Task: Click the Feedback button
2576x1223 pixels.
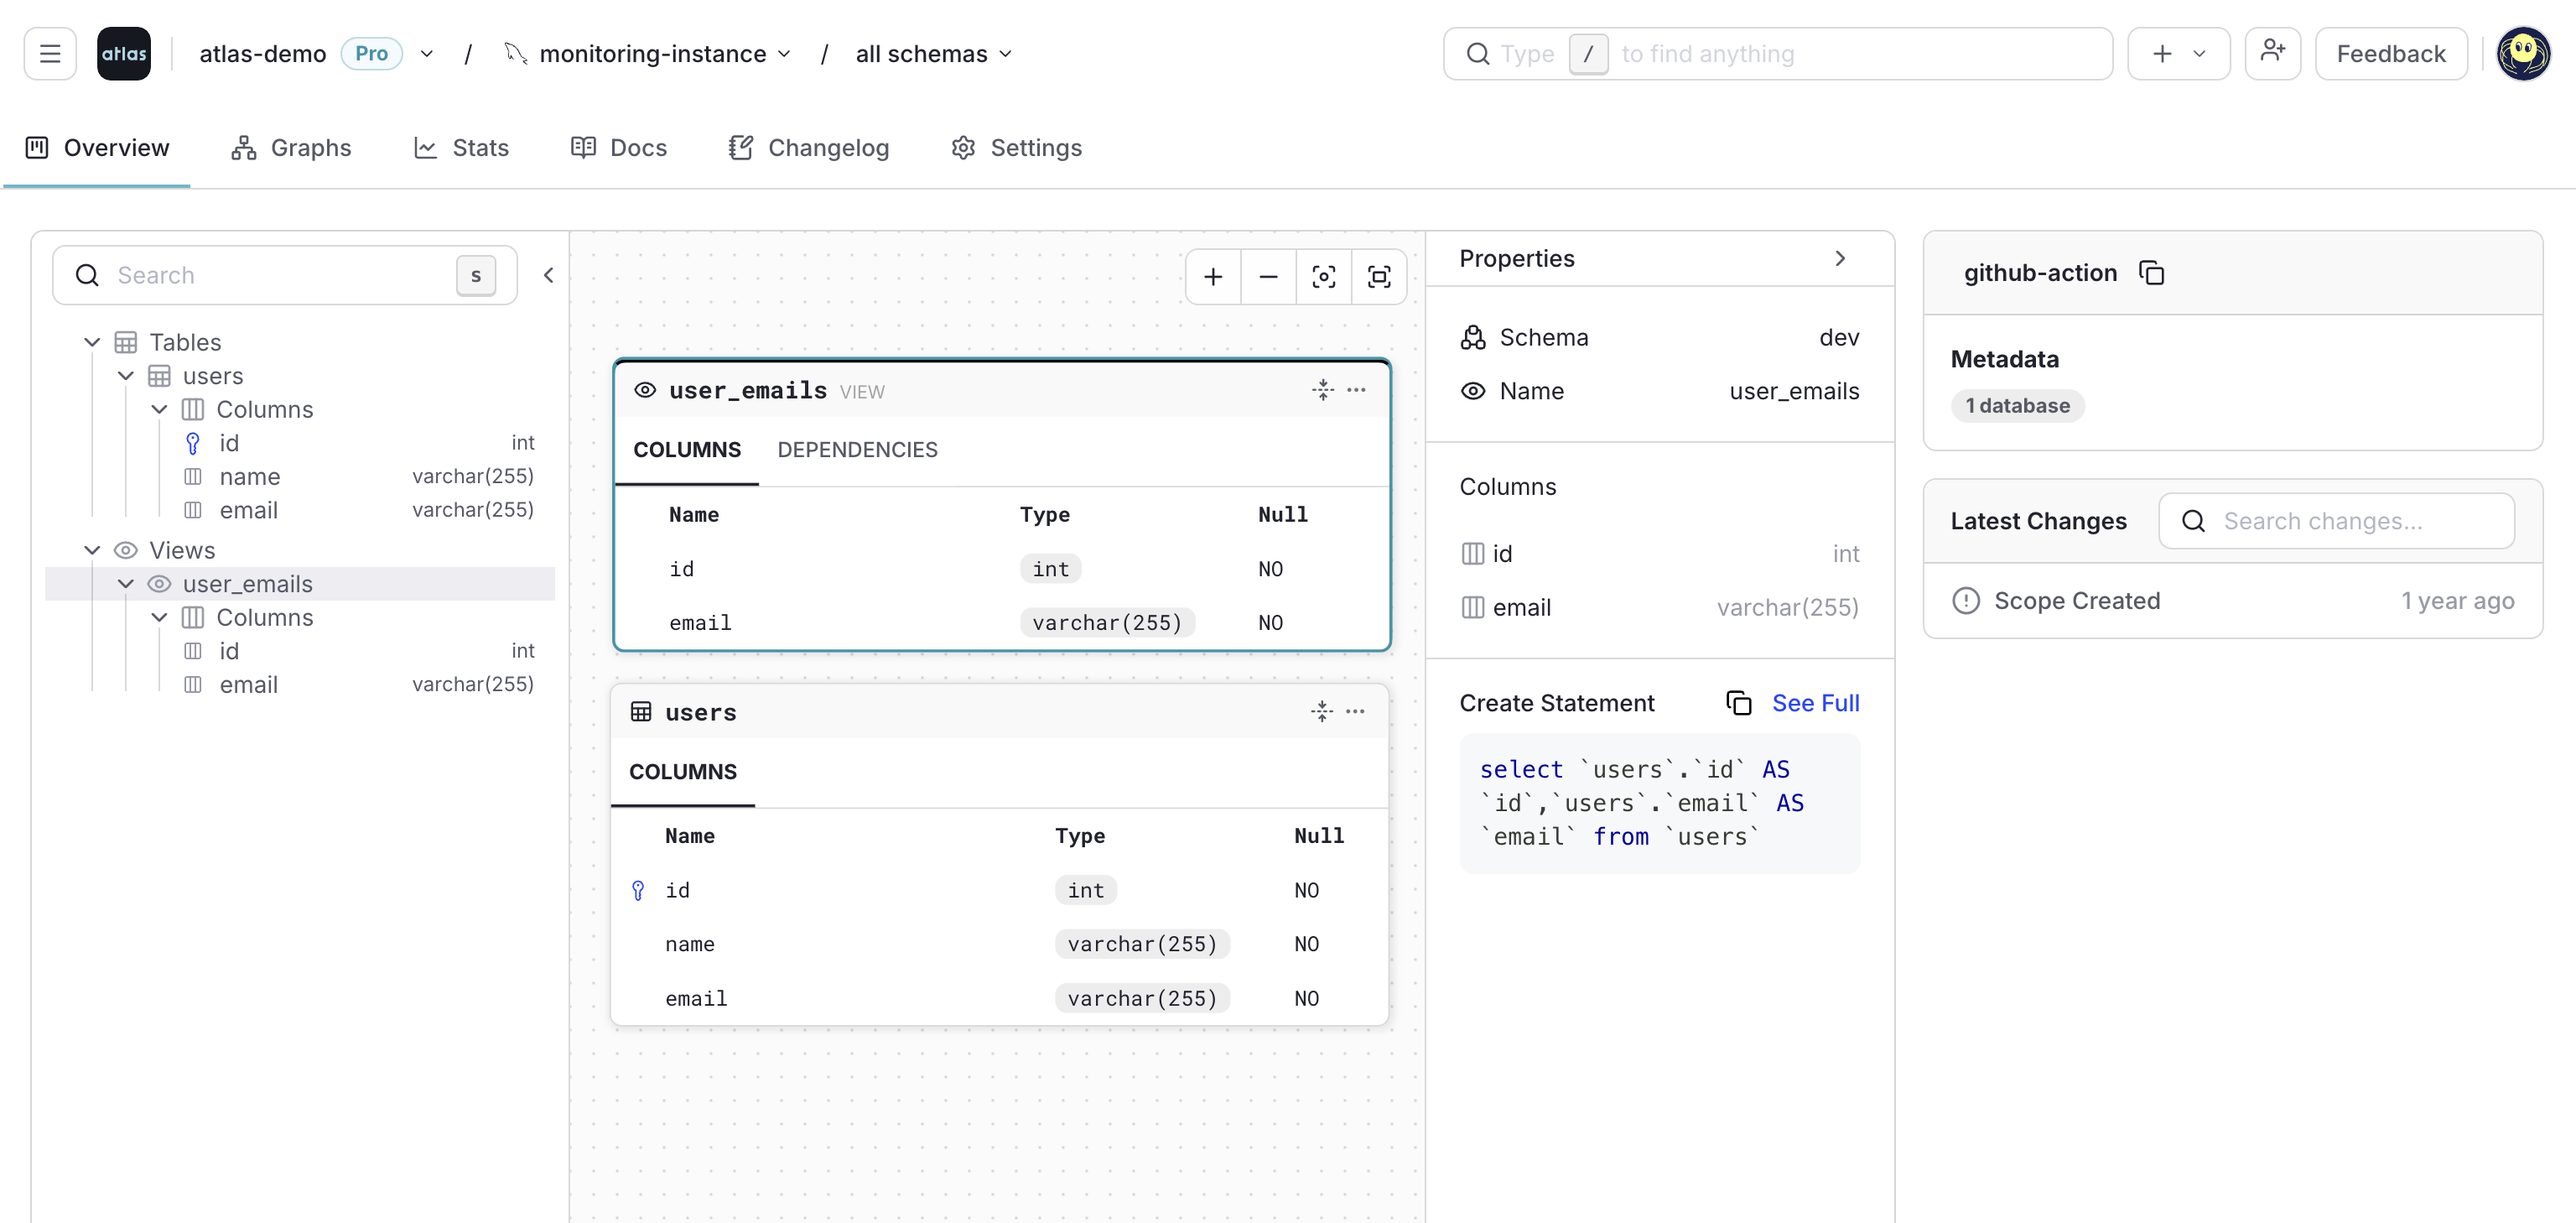Action: (x=2391, y=54)
